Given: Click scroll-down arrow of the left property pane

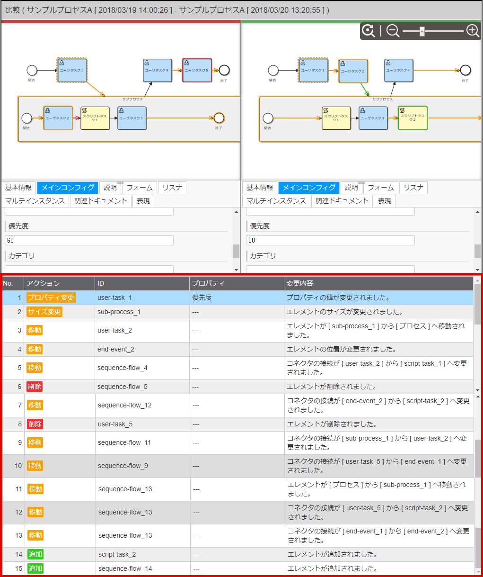Looking at the screenshot, I should point(236,270).
